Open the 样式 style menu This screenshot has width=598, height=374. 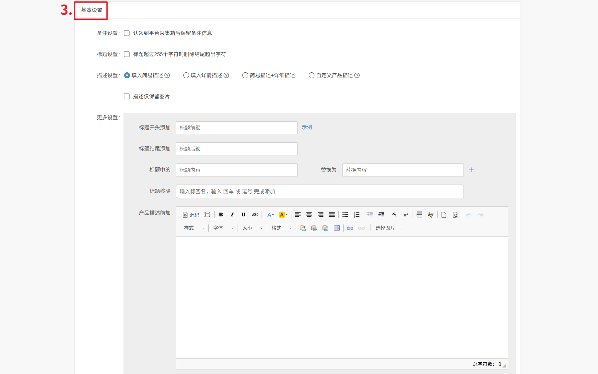pyautogui.click(x=194, y=228)
